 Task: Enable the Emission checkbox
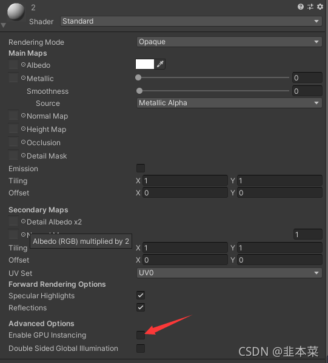point(141,168)
